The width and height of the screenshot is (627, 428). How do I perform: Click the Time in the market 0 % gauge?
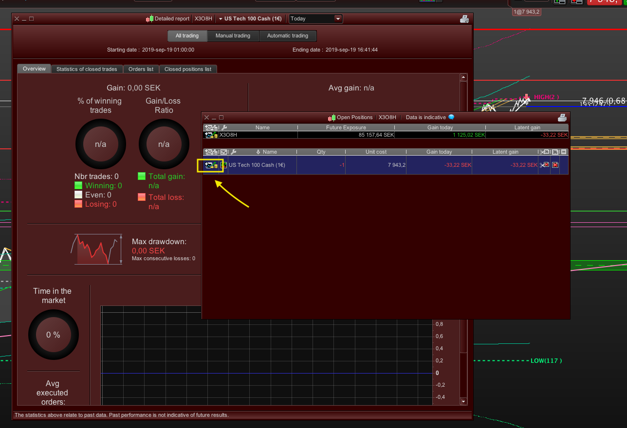pos(53,335)
